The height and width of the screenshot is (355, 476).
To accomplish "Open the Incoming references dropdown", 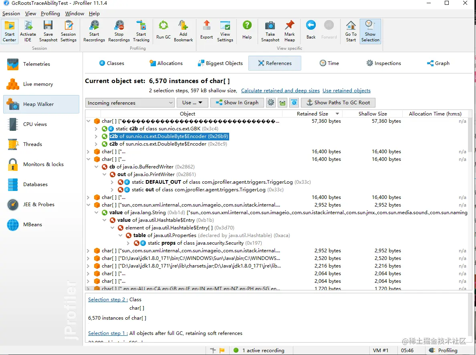I will 130,103.
